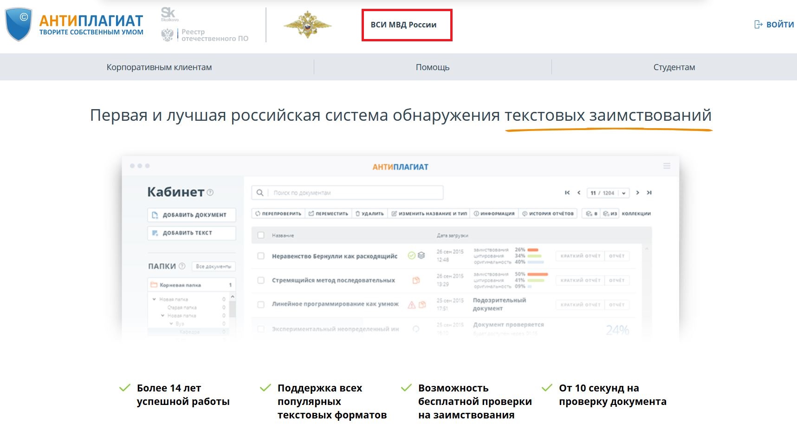Open История отчётов
Screen dimensions: 797x424
[548, 214]
